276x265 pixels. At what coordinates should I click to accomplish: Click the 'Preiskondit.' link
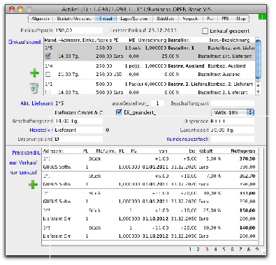pos(26,153)
